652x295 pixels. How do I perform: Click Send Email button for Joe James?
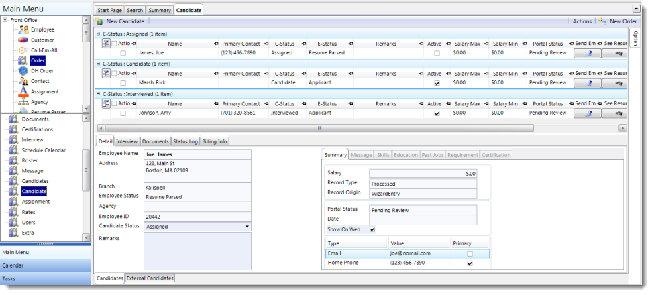pyautogui.click(x=588, y=52)
